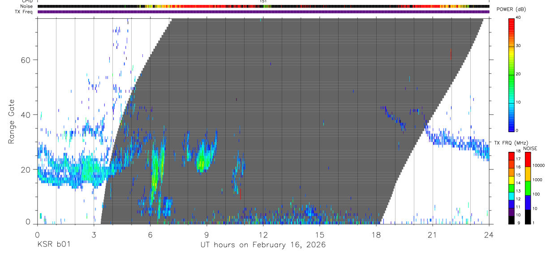Click the green segment of NOISE legend
550x254 pixels.
tap(528, 188)
